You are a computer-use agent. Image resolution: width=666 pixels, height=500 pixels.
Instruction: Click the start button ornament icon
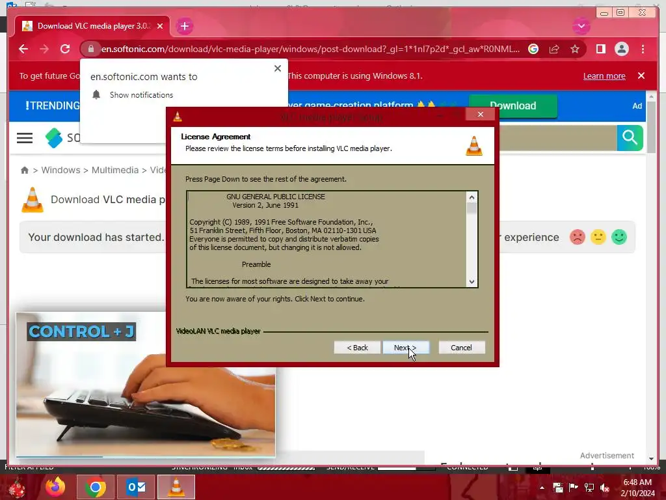tap(17, 488)
